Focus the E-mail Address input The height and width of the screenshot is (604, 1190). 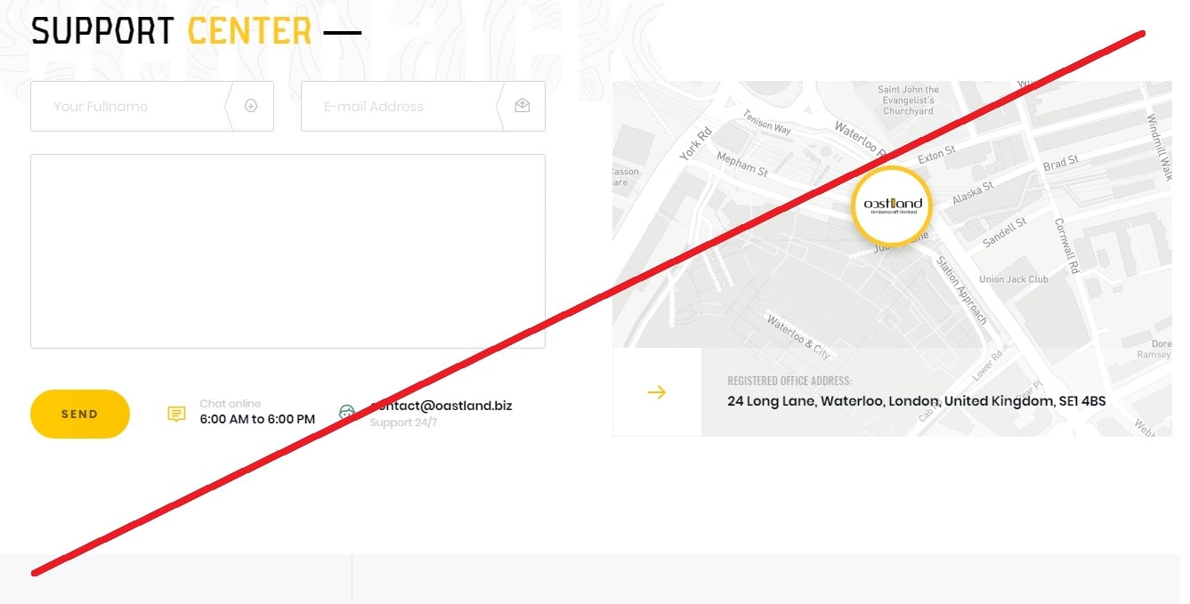point(399,106)
